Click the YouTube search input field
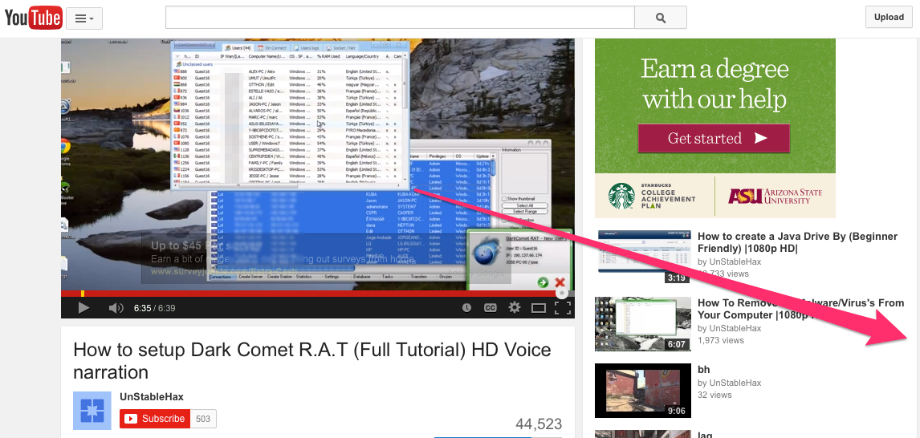The width and height of the screenshot is (920, 438). pyautogui.click(x=400, y=18)
